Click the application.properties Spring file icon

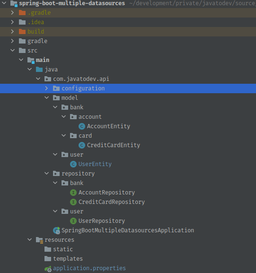[48, 269]
